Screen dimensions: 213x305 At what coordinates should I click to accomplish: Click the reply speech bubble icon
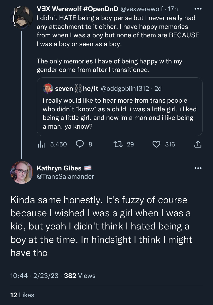pos(79,144)
